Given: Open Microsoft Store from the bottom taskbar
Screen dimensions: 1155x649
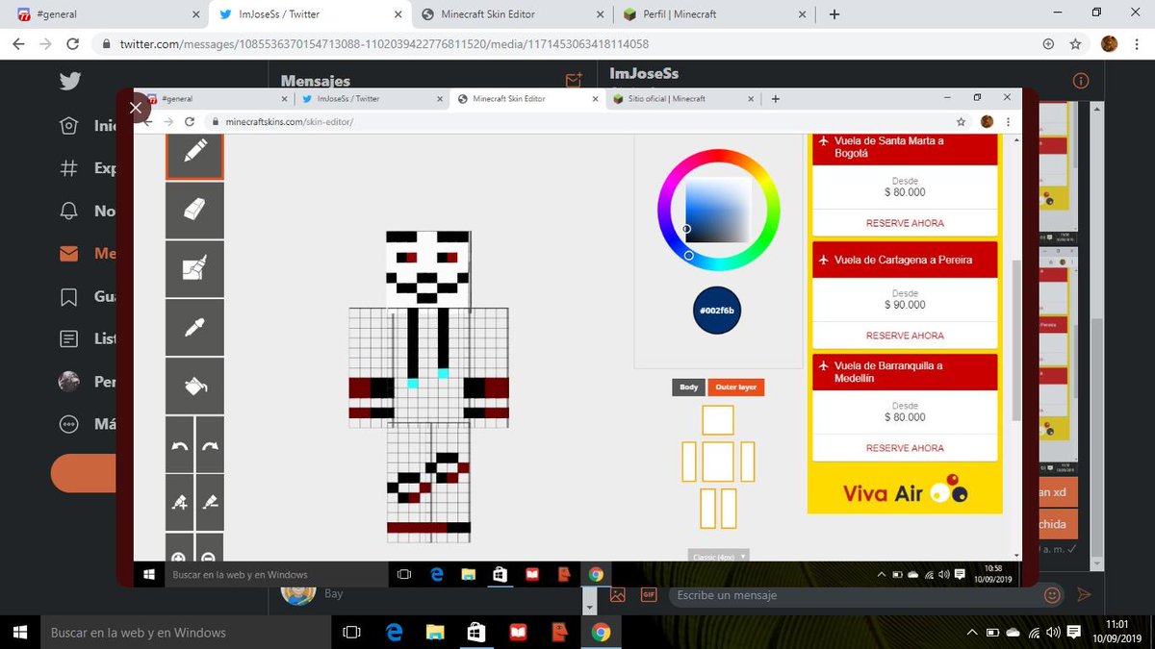Looking at the screenshot, I should point(476,633).
